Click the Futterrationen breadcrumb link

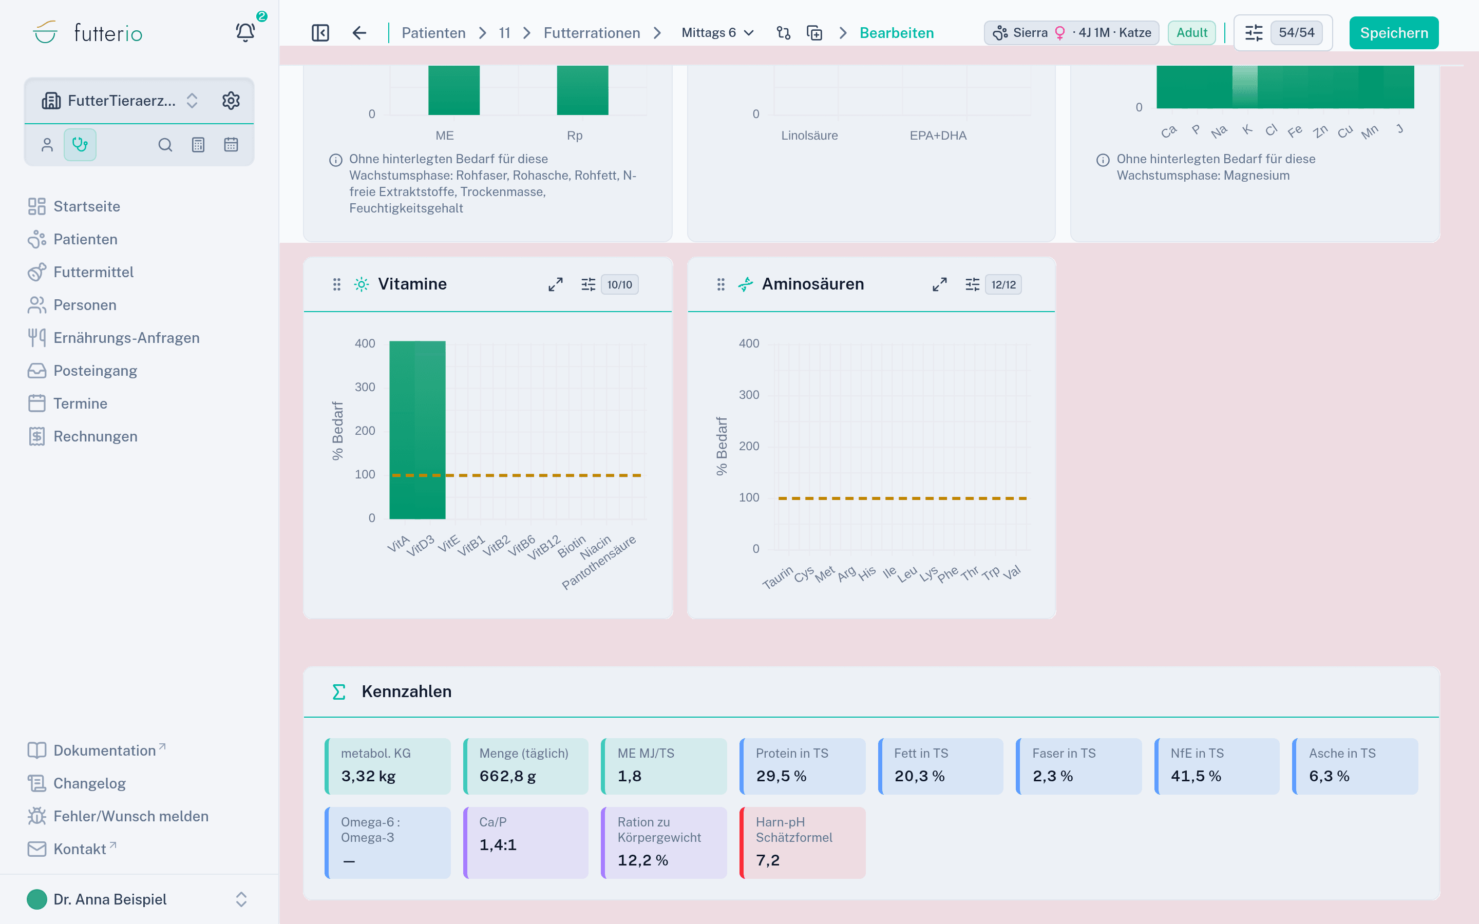pos(592,33)
